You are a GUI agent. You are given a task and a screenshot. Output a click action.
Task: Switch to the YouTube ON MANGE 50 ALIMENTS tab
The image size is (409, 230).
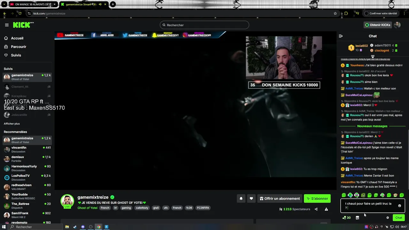click(33, 4)
